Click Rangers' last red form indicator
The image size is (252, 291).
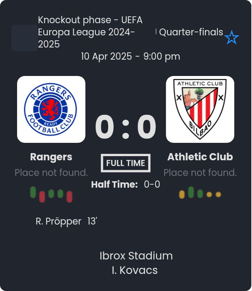click(69, 196)
